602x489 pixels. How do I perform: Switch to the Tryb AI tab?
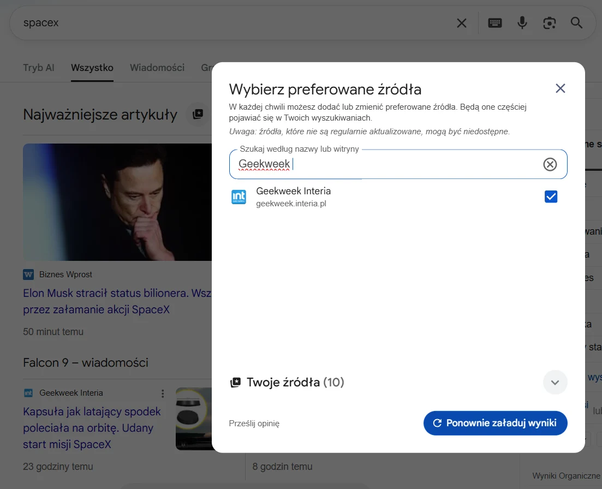click(x=38, y=68)
